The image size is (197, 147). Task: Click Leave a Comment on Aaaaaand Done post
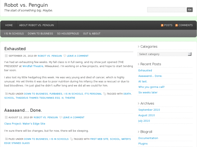pyautogui.click(x=74, y=118)
